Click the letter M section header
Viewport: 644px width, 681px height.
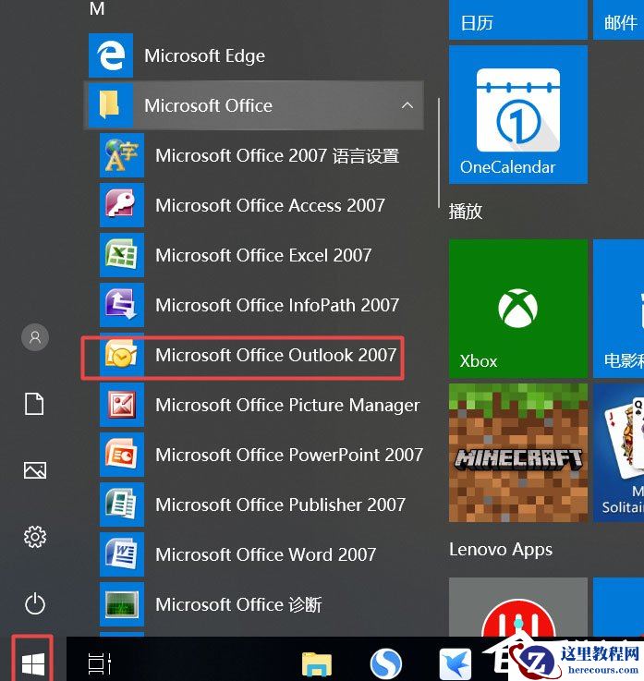(97, 8)
